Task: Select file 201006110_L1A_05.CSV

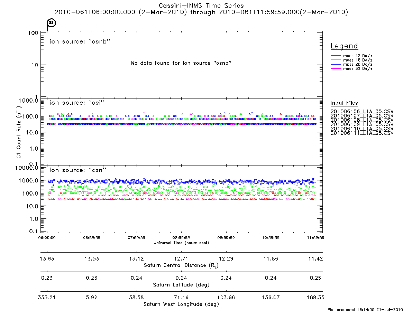Action: [362, 129]
